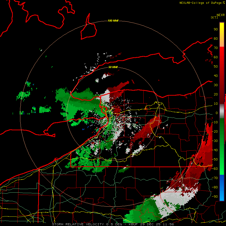226x226 pixels.
Task: Click the -20 value on the velocity scale
Action: tap(215, 132)
